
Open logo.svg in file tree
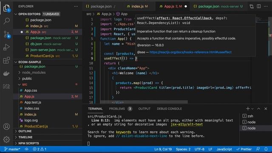pyautogui.click(x=48, y=120)
